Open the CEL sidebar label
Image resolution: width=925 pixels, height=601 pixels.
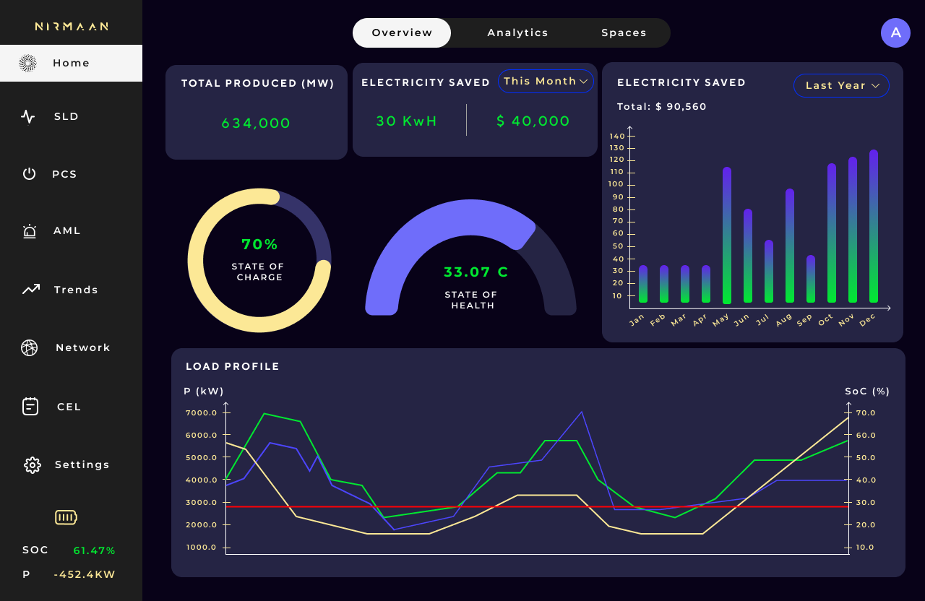click(x=69, y=407)
